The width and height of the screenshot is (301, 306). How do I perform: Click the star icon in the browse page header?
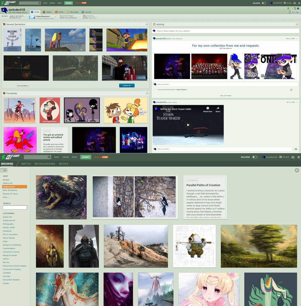tap(299, 157)
